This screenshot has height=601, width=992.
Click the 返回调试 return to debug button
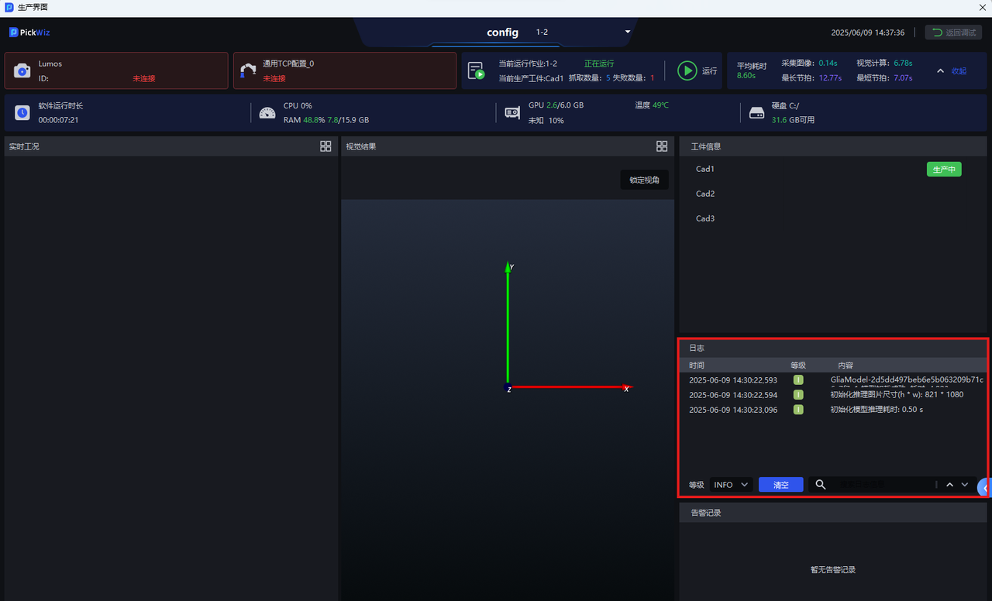pyautogui.click(x=953, y=33)
